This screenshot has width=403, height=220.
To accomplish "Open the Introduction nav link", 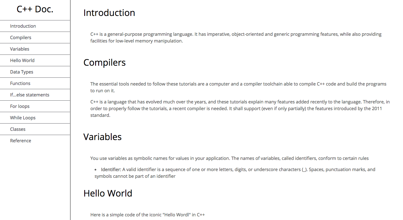I will click(35, 26).
